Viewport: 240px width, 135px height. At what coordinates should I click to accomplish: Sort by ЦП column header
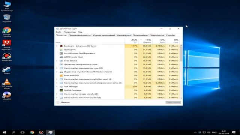tap(132, 41)
